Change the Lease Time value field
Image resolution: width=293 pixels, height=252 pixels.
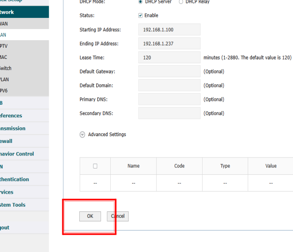[169, 57]
